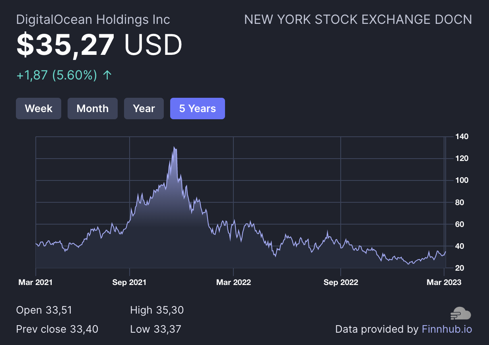Click the Low 33,37 value

pyautogui.click(x=155, y=329)
